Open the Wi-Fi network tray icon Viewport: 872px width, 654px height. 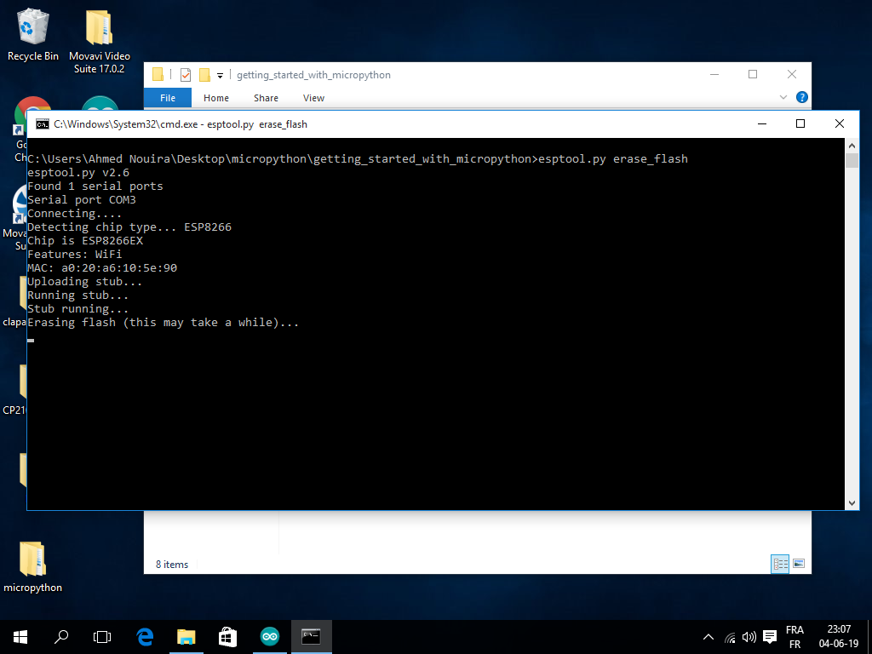[730, 637]
